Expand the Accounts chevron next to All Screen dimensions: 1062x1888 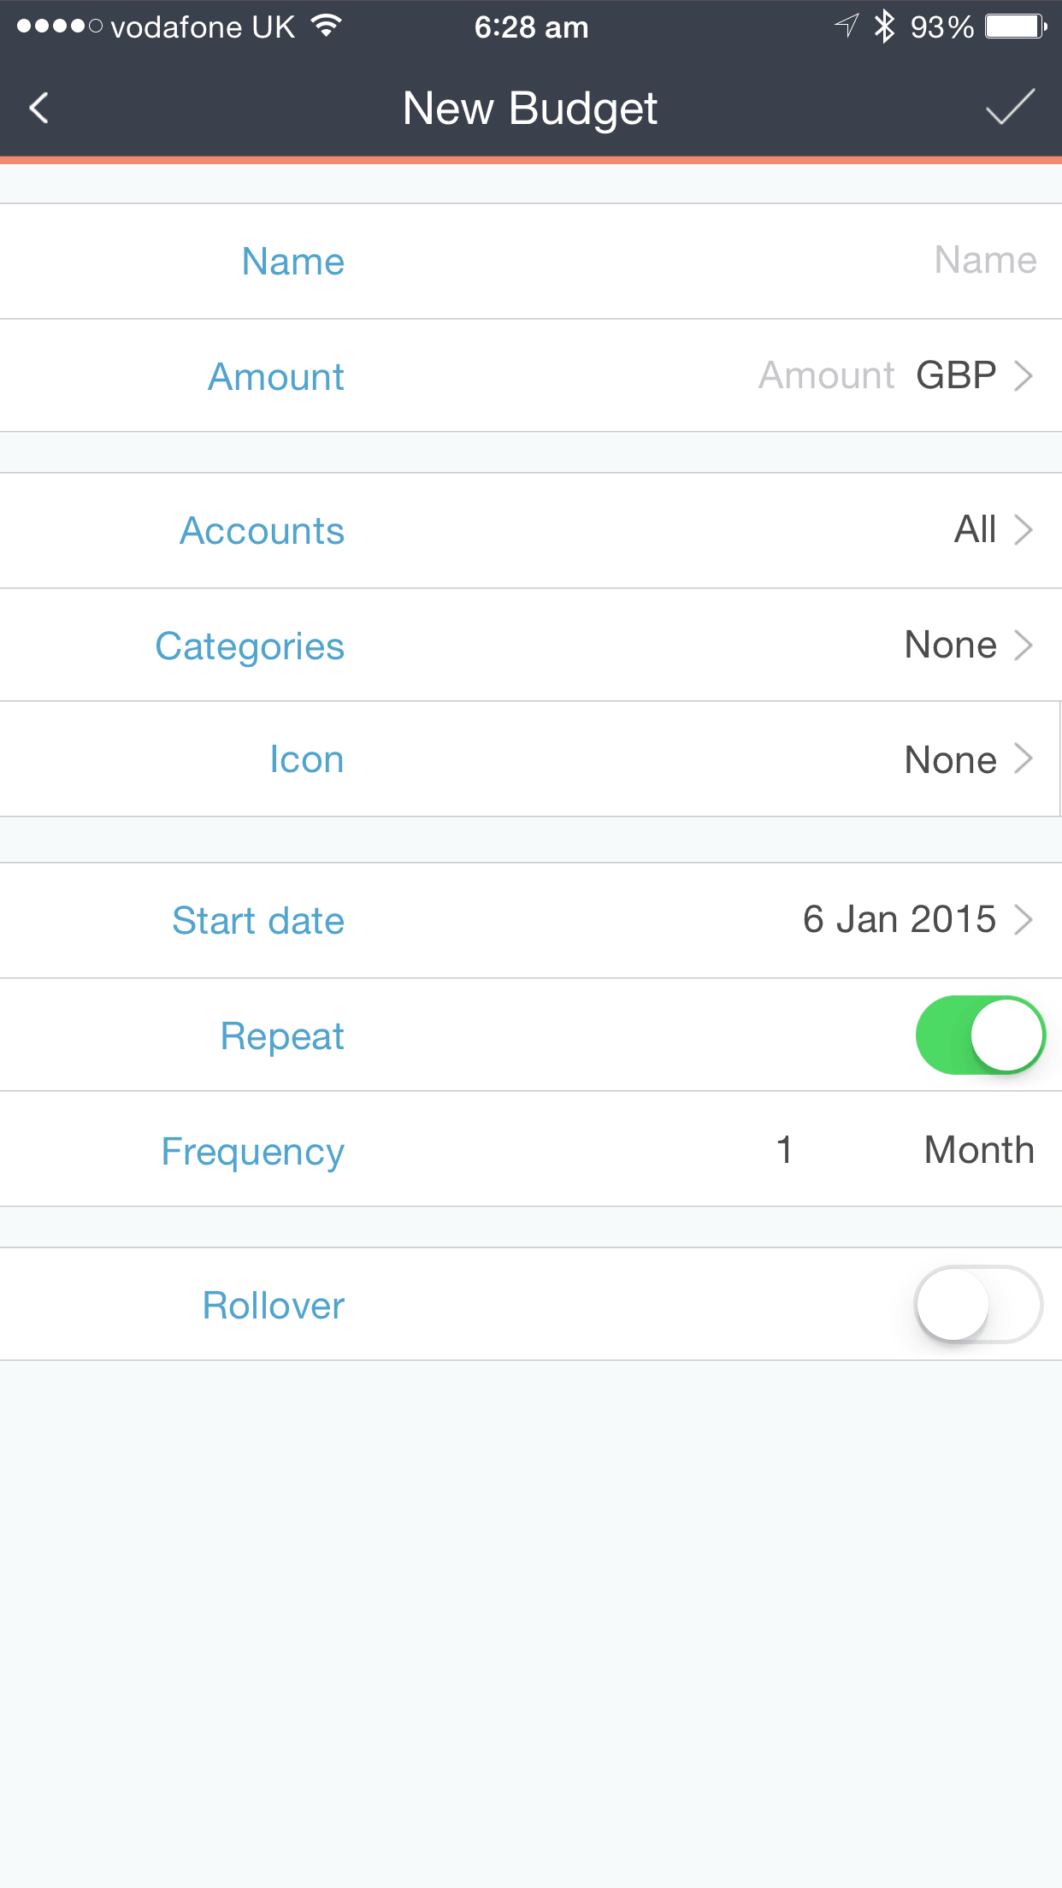[1023, 530]
